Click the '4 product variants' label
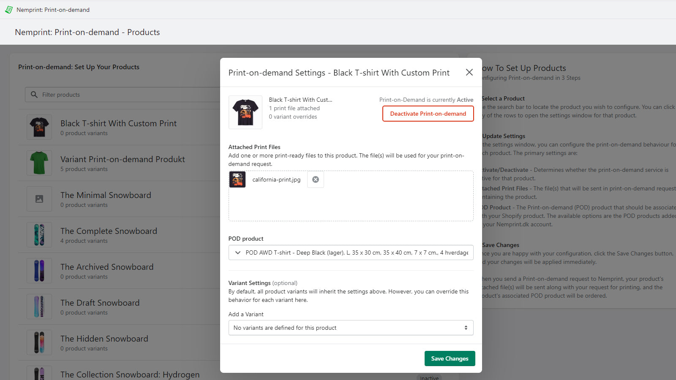Viewport: 676px width, 380px height. pos(84,241)
